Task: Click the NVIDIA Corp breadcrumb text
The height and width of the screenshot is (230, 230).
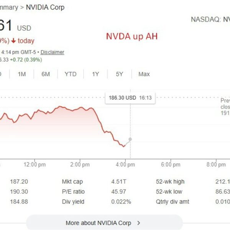Action: click(45, 7)
